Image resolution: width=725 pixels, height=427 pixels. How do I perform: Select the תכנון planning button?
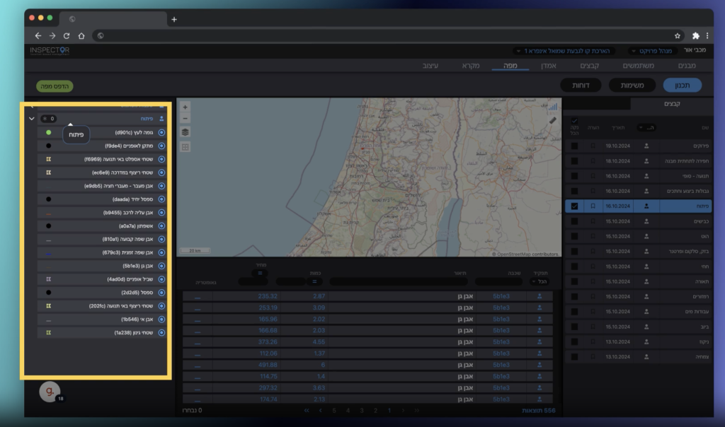pos(682,86)
